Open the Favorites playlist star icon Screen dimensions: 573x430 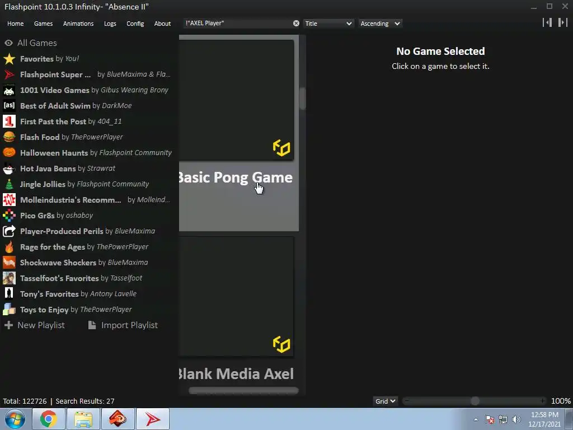(x=9, y=59)
